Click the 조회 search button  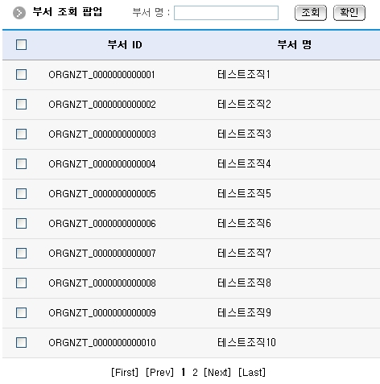click(311, 13)
